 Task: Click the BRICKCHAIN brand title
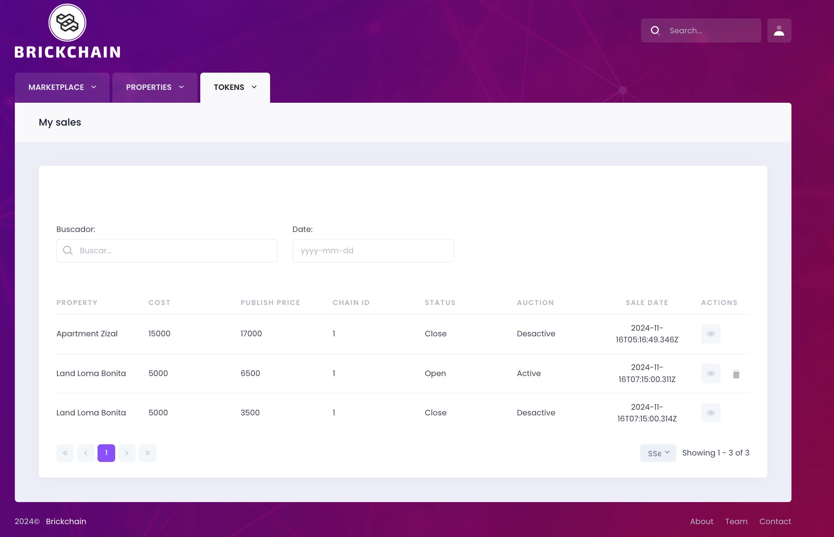(67, 52)
